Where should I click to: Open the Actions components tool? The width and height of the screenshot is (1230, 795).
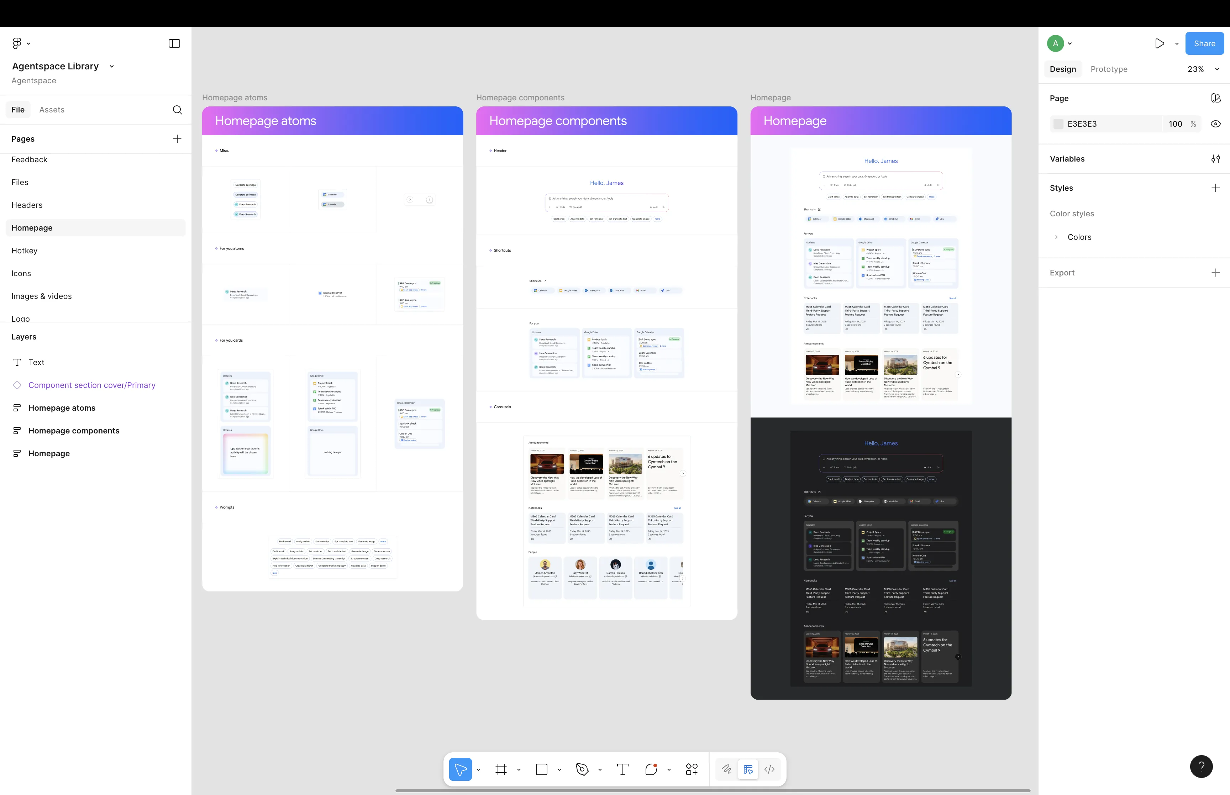pos(692,769)
